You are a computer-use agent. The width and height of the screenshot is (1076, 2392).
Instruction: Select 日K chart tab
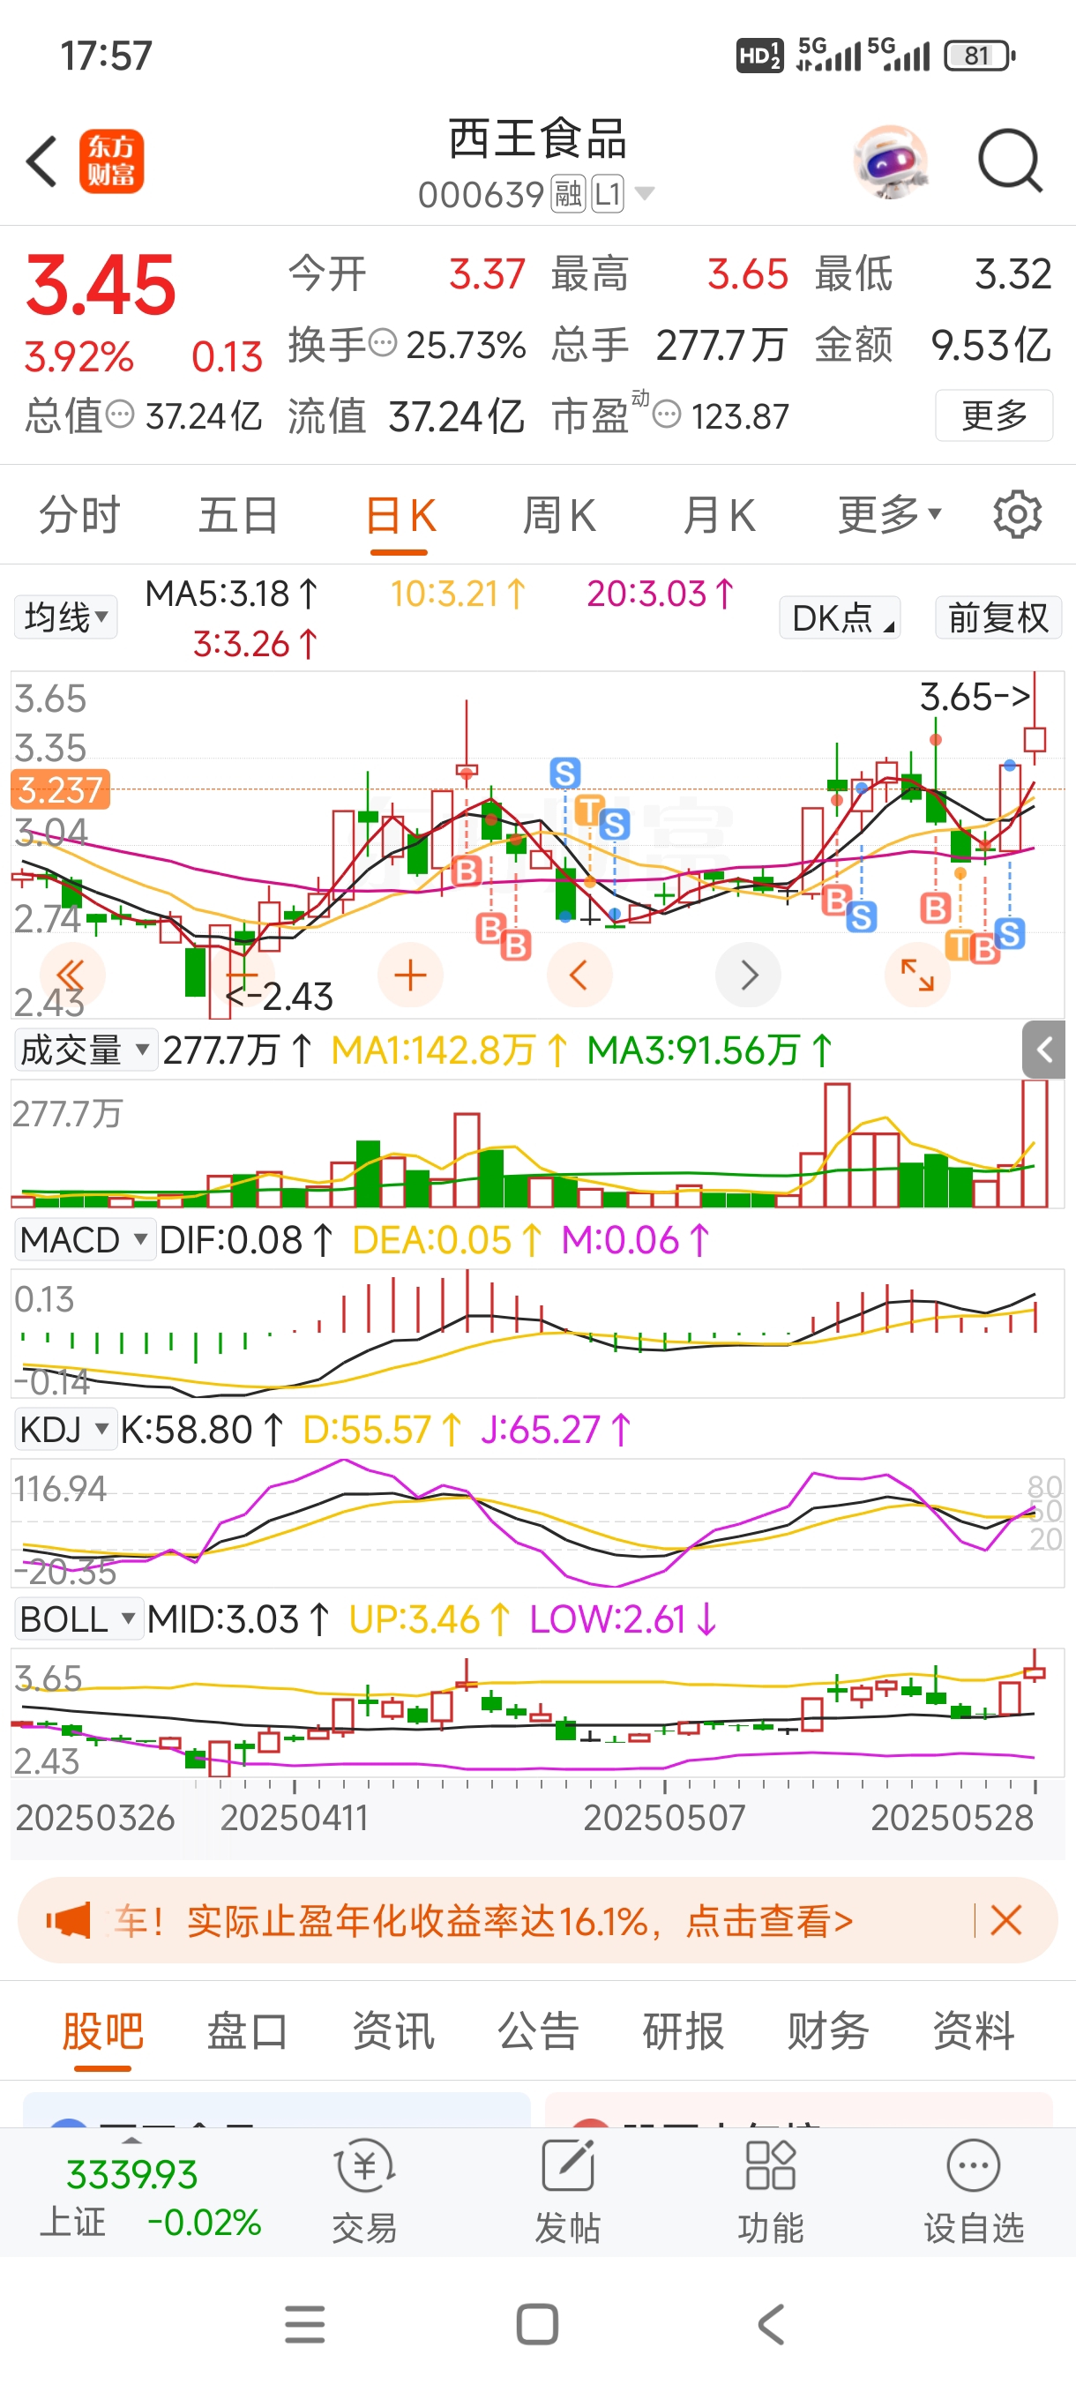(x=400, y=514)
